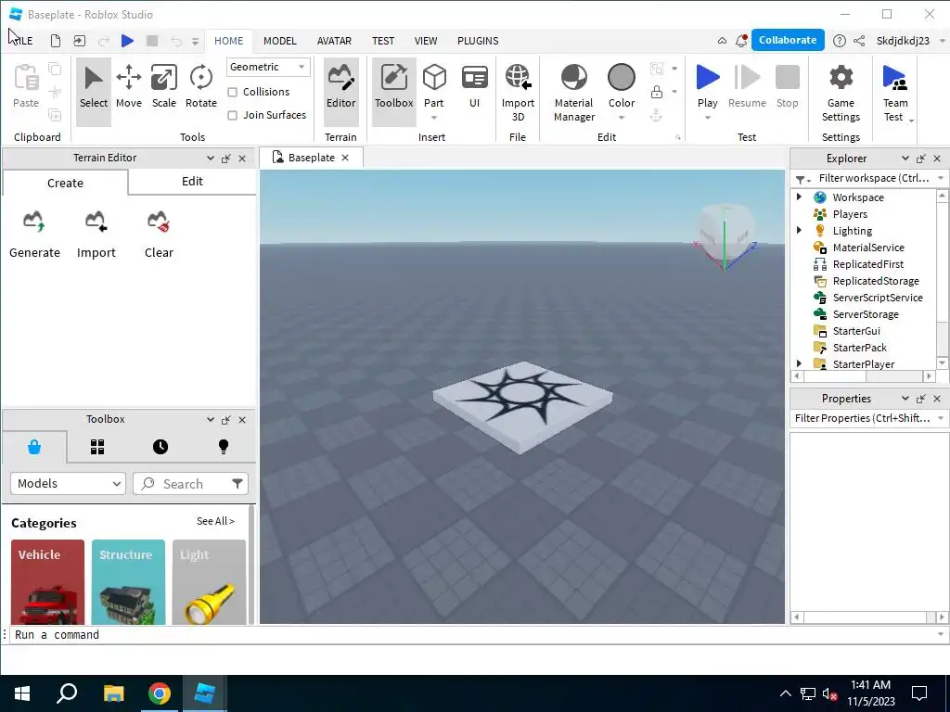
Task: Open Toolbox Marketplace tab
Action: 34,447
